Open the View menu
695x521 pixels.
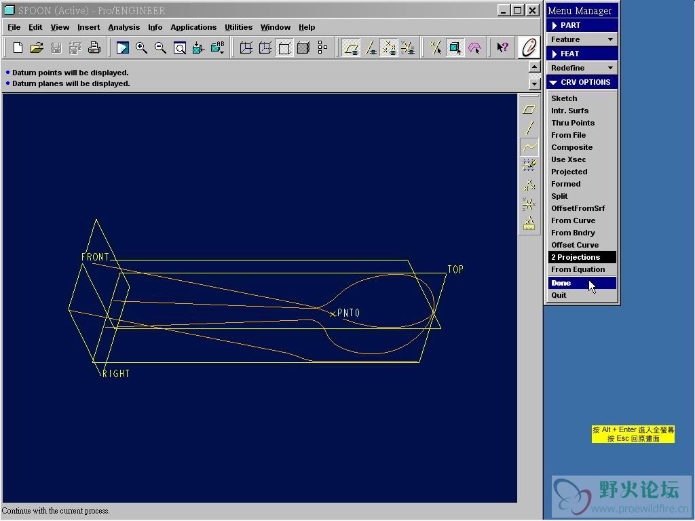point(60,27)
